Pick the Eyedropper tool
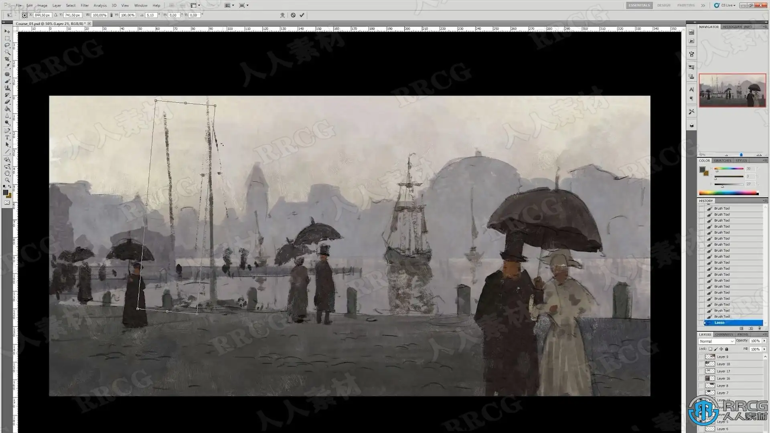 (x=7, y=67)
